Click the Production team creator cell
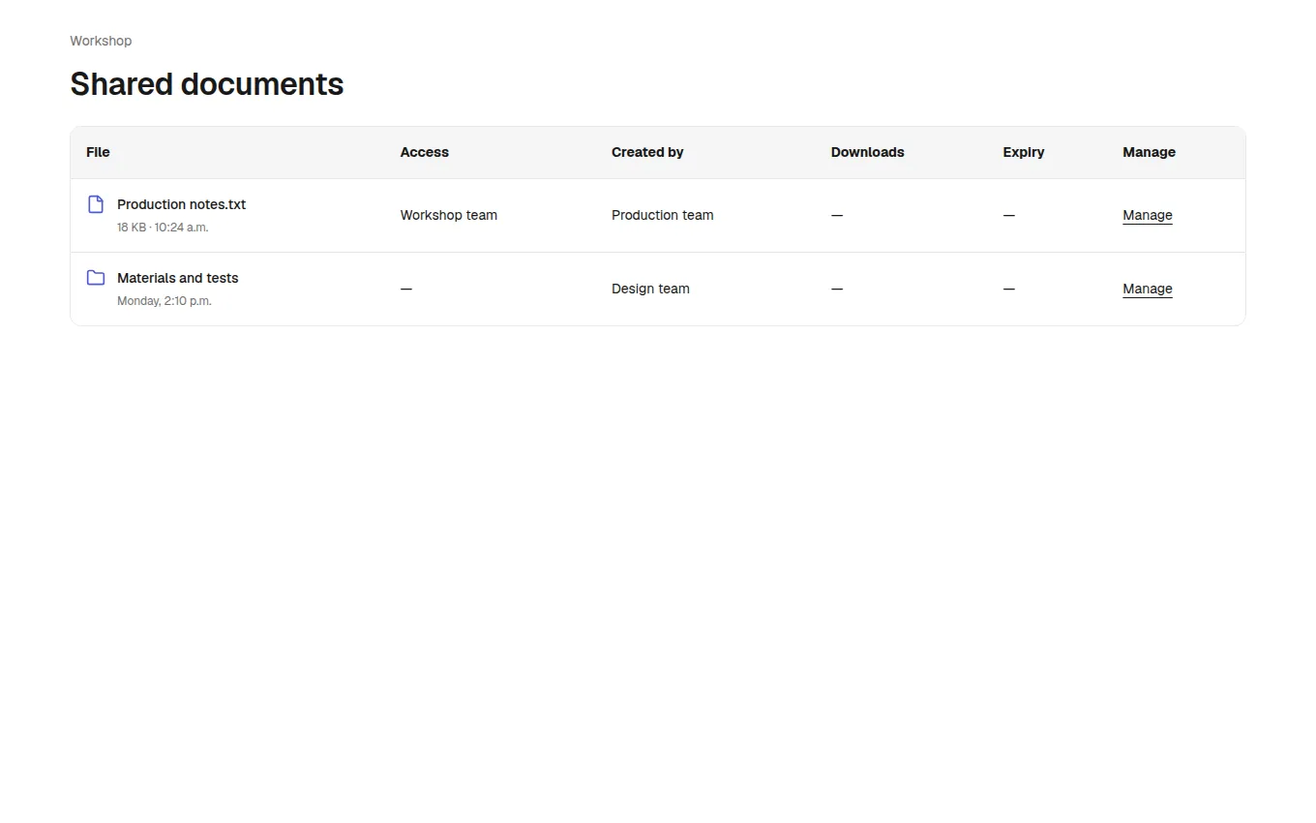This screenshot has height=823, width=1316. coord(663,215)
